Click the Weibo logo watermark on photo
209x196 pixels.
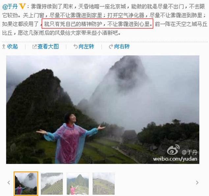[173, 150]
